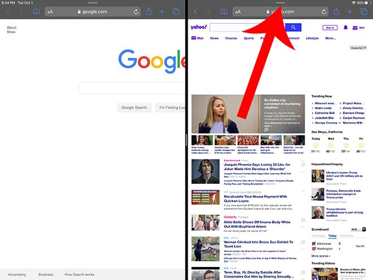Show tab overview in Yahoo pane
Image resolution: width=373 pixels, height=280 pixels.
[364, 11]
